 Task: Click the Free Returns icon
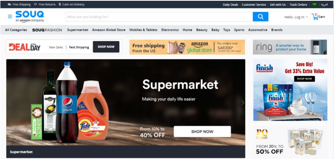click(x=35, y=5)
